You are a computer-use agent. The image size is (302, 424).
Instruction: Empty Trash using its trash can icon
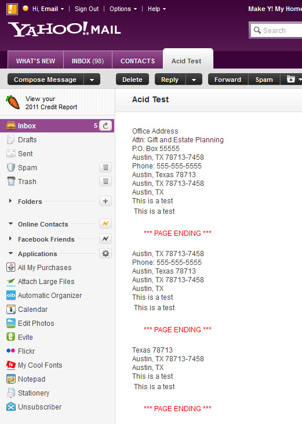tap(105, 181)
